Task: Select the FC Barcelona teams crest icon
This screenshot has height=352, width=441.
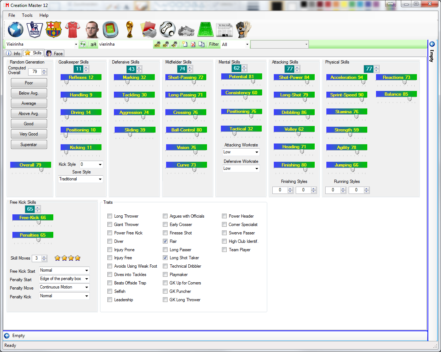Action: click(53, 30)
